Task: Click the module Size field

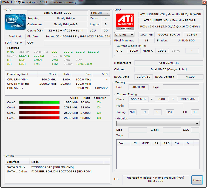Action: [x=138, y=130]
